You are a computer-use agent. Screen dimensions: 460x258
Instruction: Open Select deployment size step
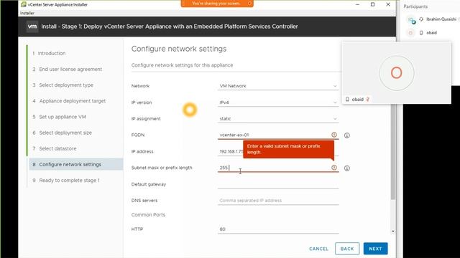click(63, 133)
